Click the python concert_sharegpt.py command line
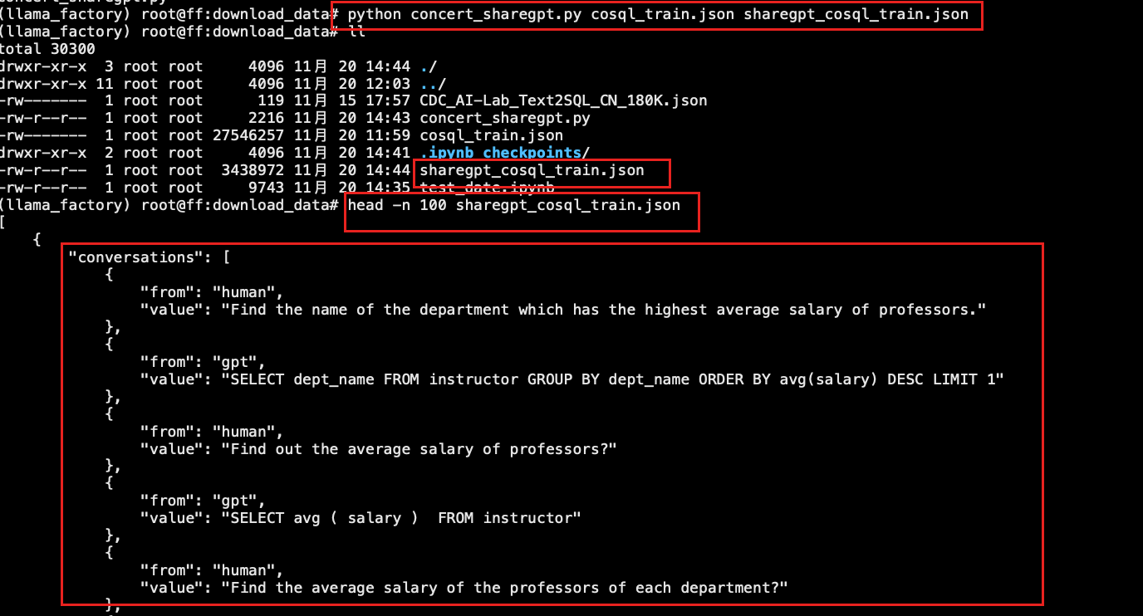 point(658,15)
